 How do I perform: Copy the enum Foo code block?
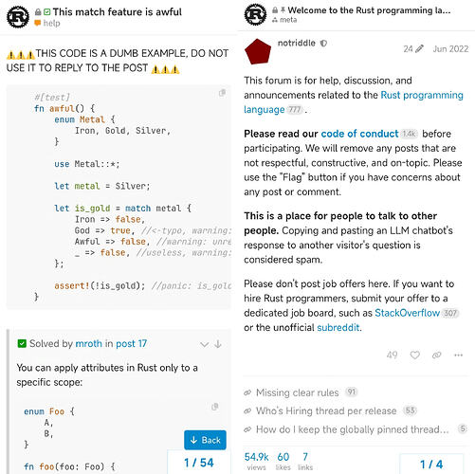pos(215,407)
